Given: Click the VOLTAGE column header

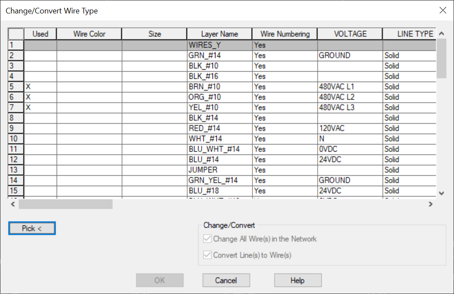Looking at the screenshot, I should click(349, 33).
